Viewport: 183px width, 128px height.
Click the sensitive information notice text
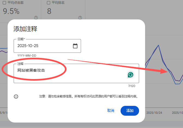88,96
